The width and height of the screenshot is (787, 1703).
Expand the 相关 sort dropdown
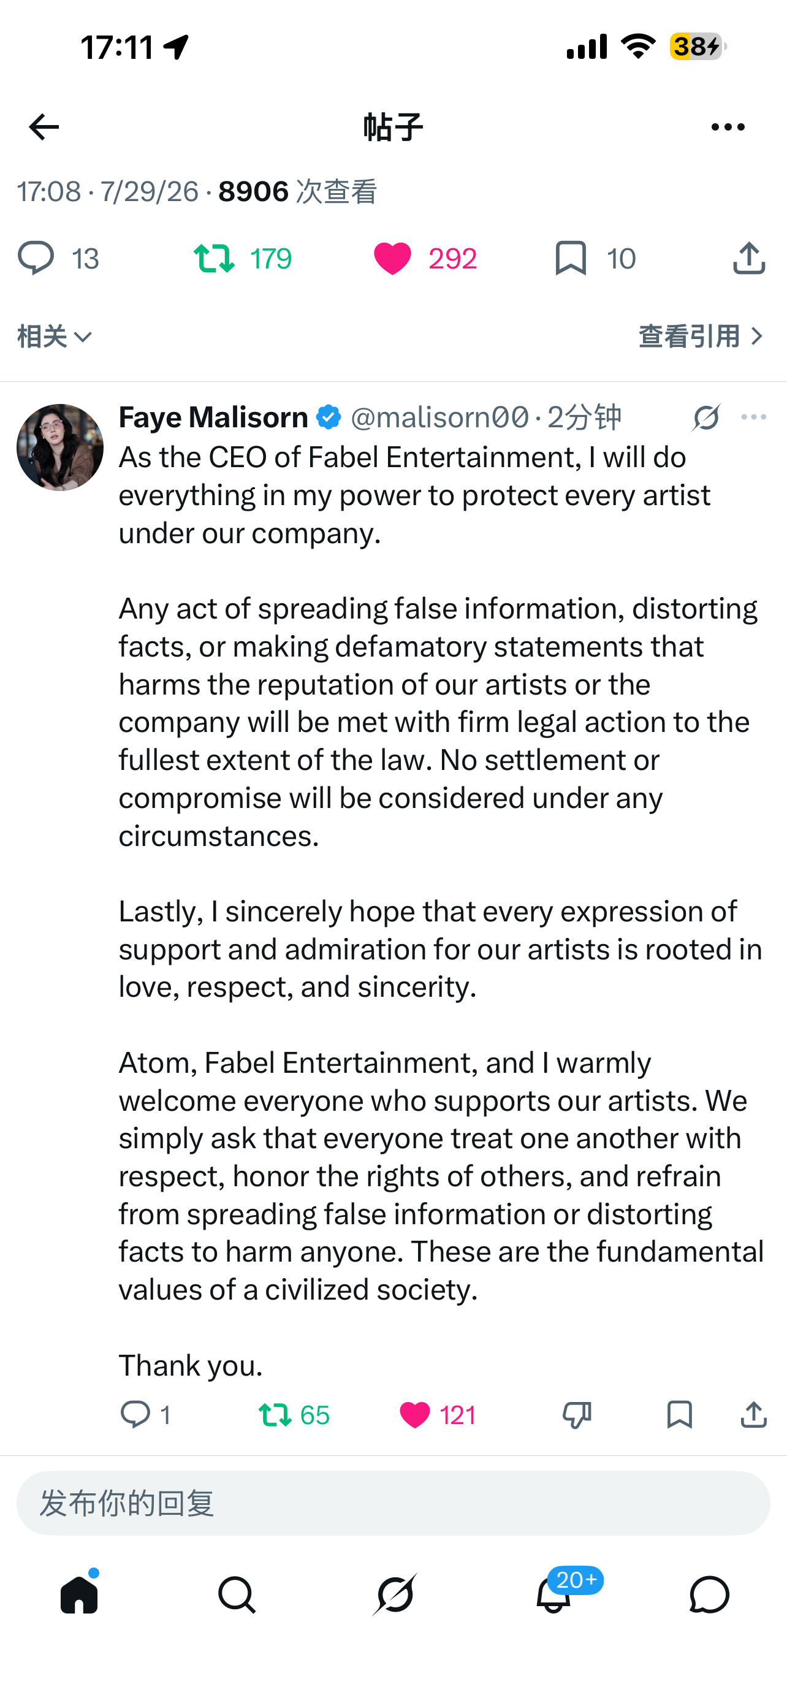[54, 337]
